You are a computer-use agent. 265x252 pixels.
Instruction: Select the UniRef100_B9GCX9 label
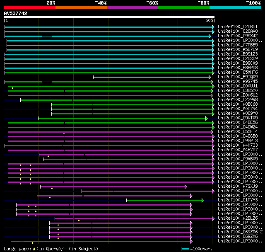238,63
